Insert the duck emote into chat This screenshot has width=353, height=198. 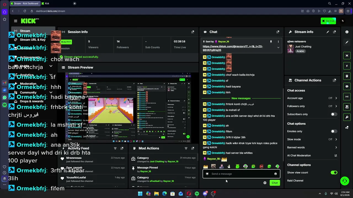pos(229,166)
